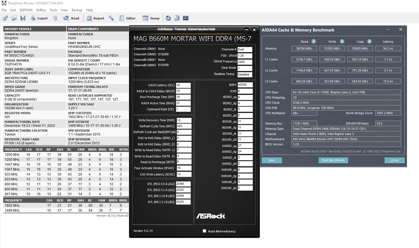Click the info icon next to Read

pyautogui.click(x=314, y=41)
